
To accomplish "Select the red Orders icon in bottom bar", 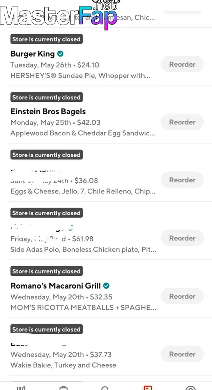I will coord(148,388).
